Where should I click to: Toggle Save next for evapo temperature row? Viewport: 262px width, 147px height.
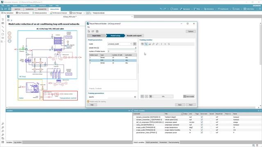click(x=202, y=127)
